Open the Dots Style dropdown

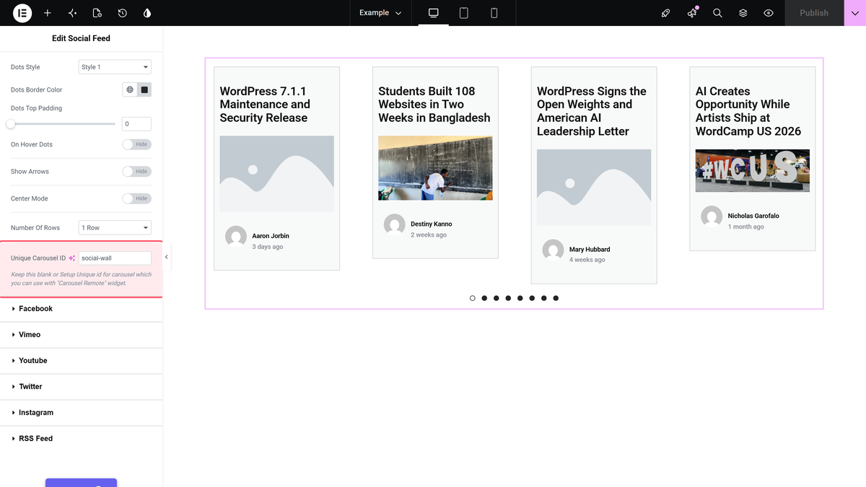coord(115,67)
